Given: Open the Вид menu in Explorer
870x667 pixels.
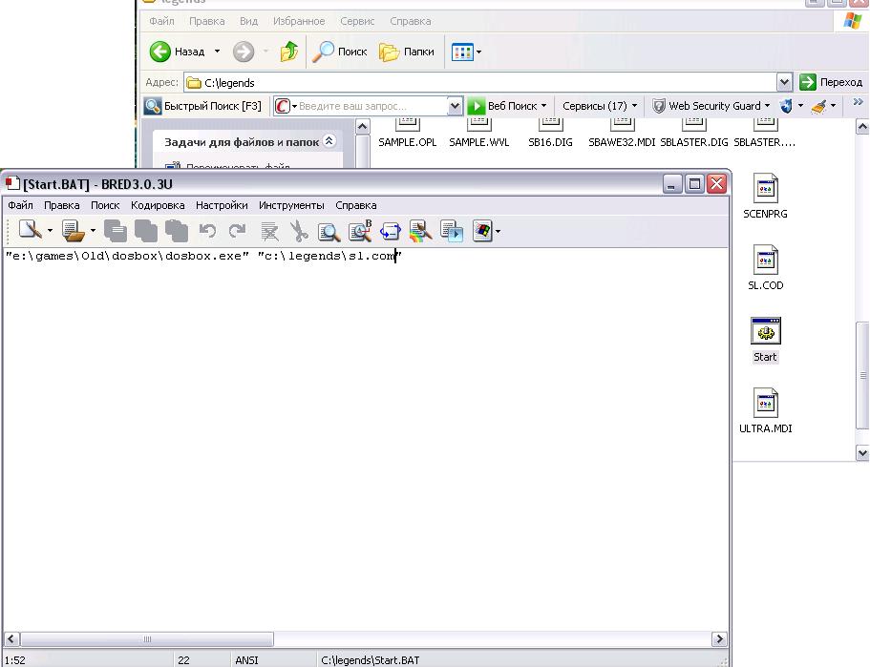Looking at the screenshot, I should [x=248, y=21].
